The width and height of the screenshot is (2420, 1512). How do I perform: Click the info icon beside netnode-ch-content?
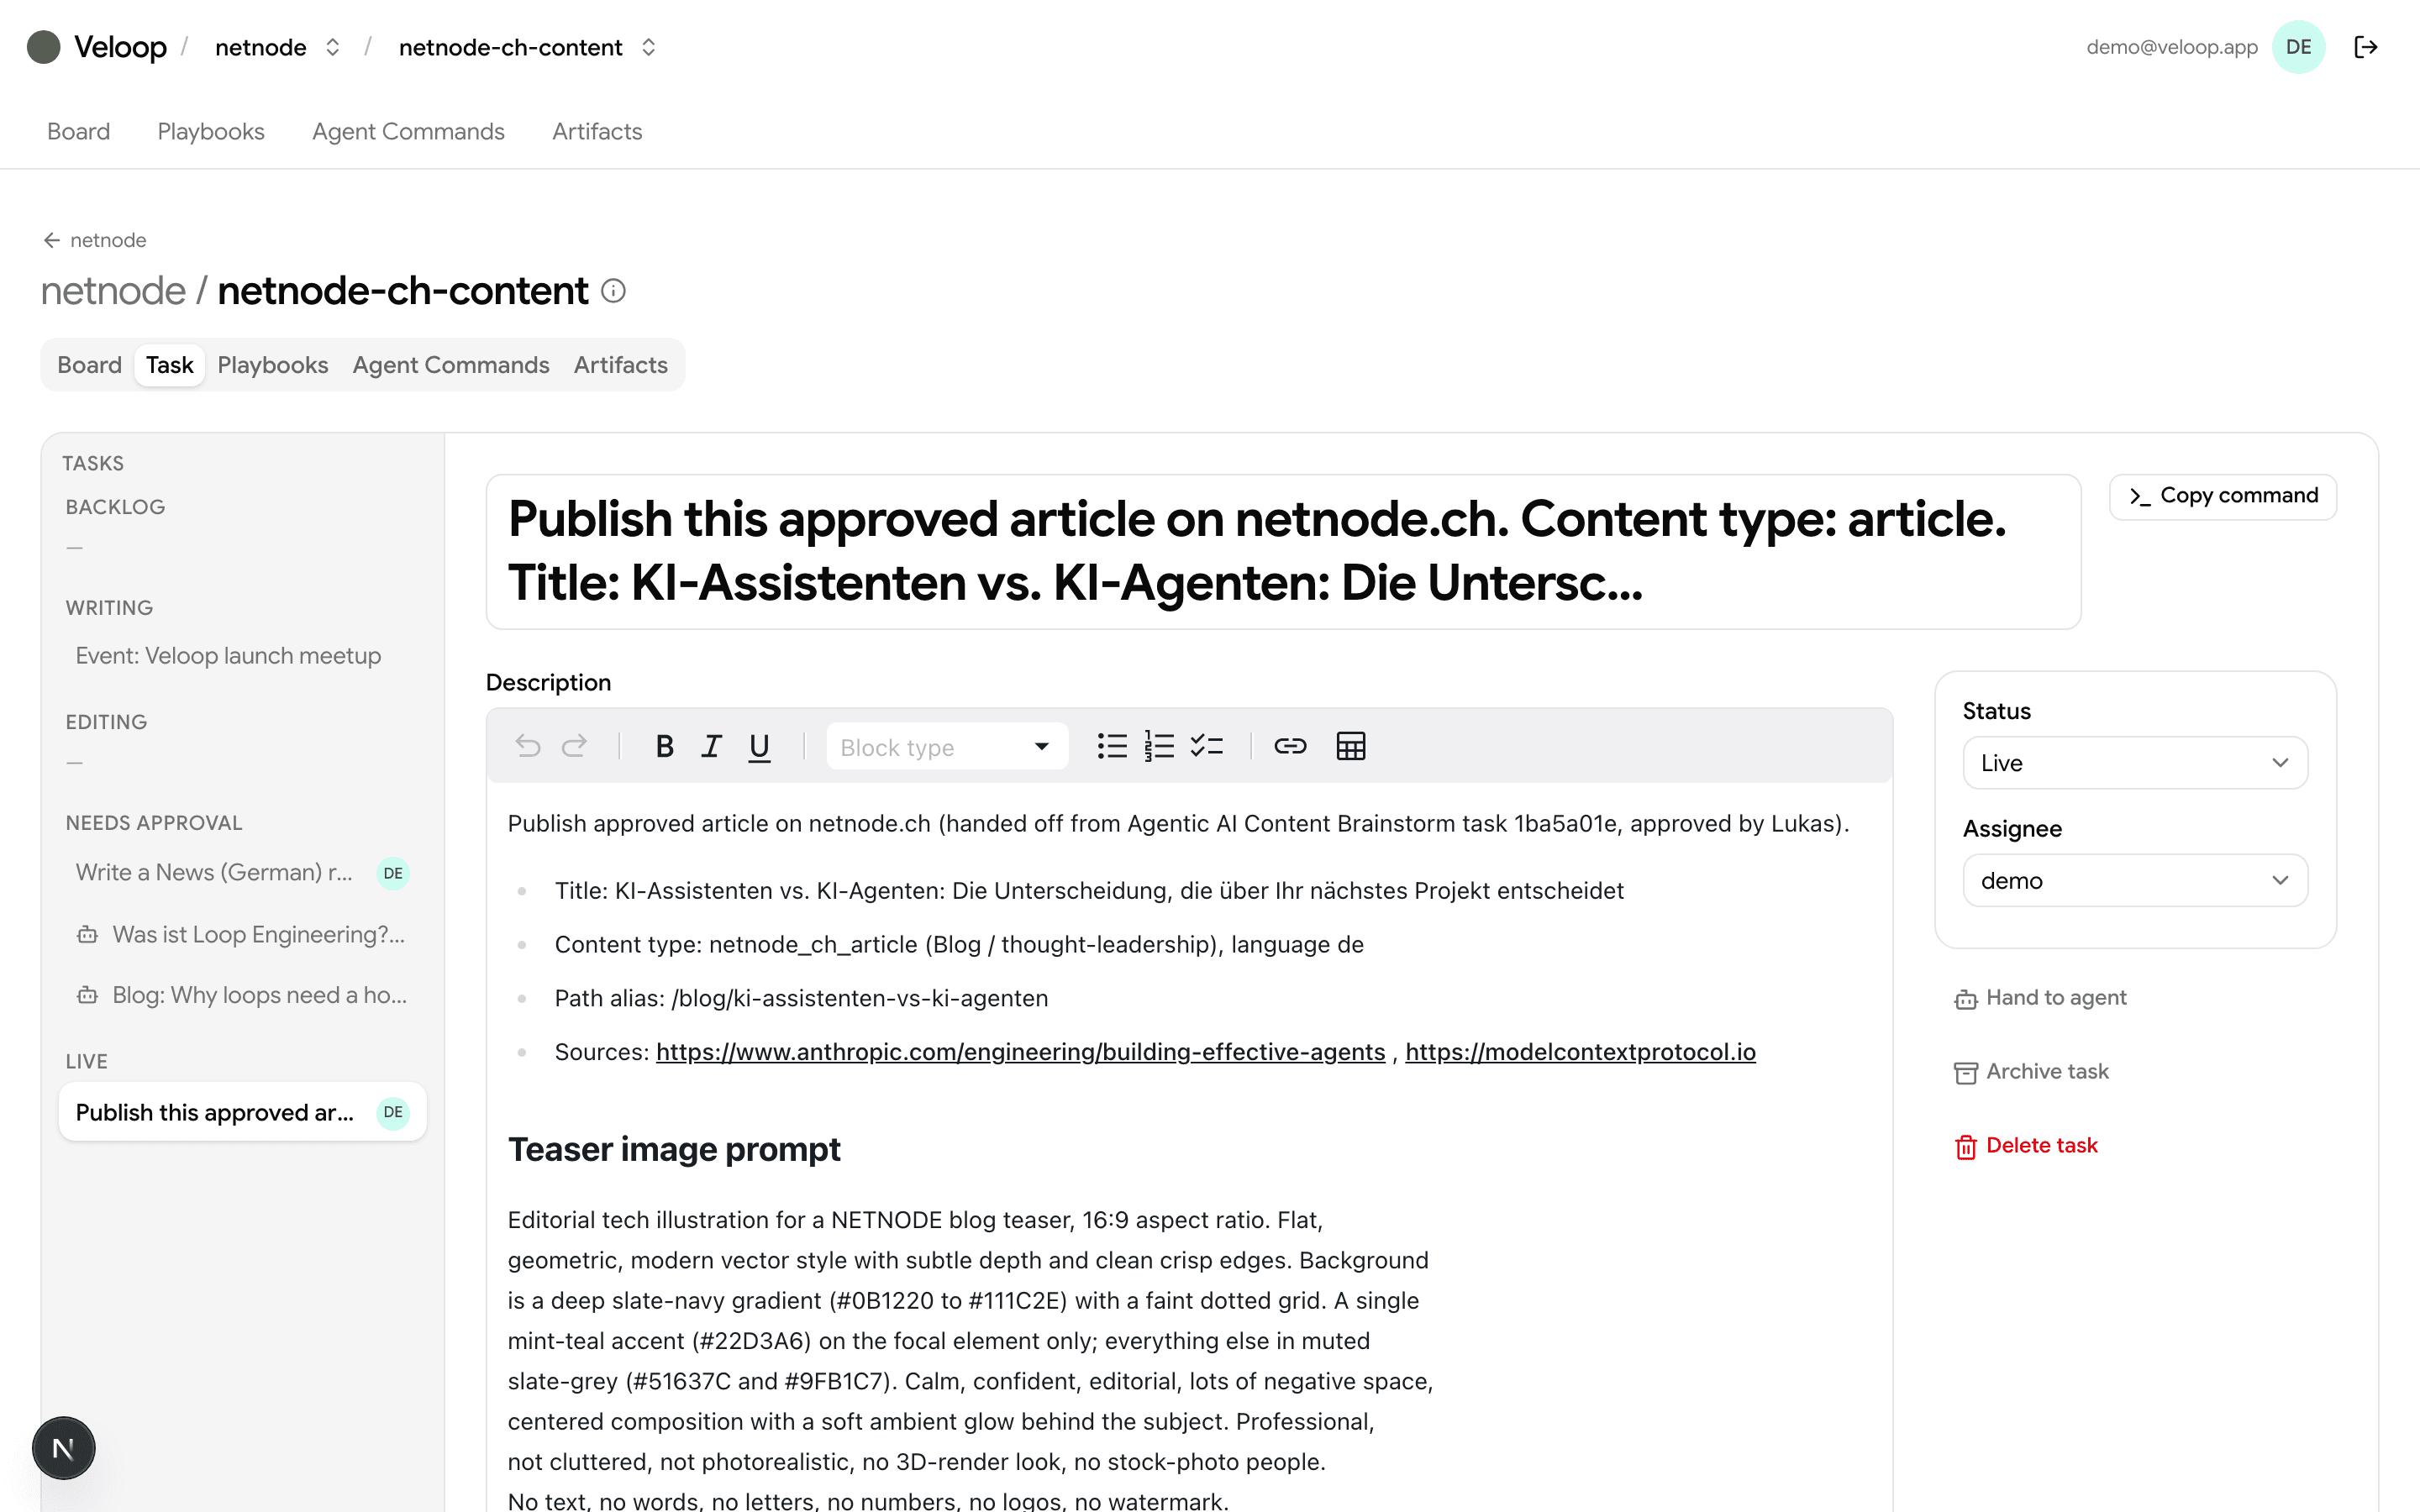coord(613,291)
